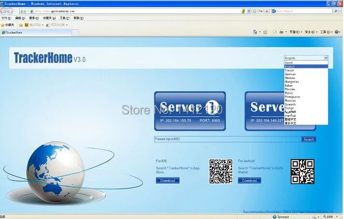The image size is (344, 219).
Task: Open the Print button dropdown arrow
Action: 286,32
